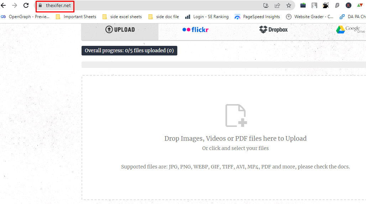Open the dark camera extension icon

click(x=303, y=5)
